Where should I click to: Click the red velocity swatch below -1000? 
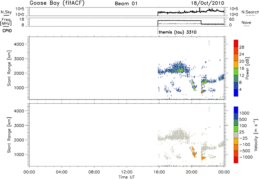(236, 160)
